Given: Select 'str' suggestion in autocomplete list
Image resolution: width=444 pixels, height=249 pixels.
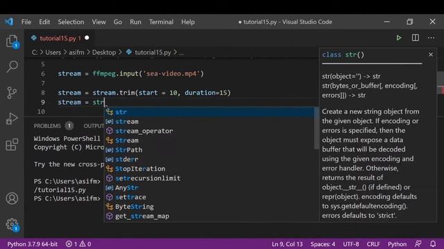Looking at the screenshot, I should point(209,112).
